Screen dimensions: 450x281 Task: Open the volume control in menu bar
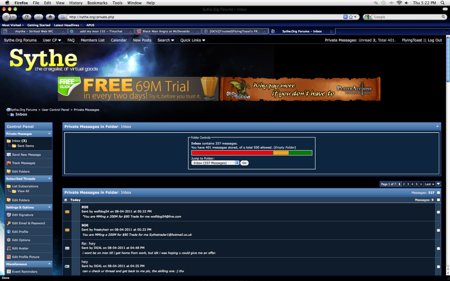pos(406,3)
